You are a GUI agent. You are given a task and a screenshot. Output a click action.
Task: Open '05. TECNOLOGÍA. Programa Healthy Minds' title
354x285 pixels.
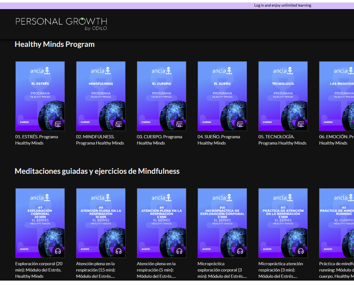click(282, 140)
